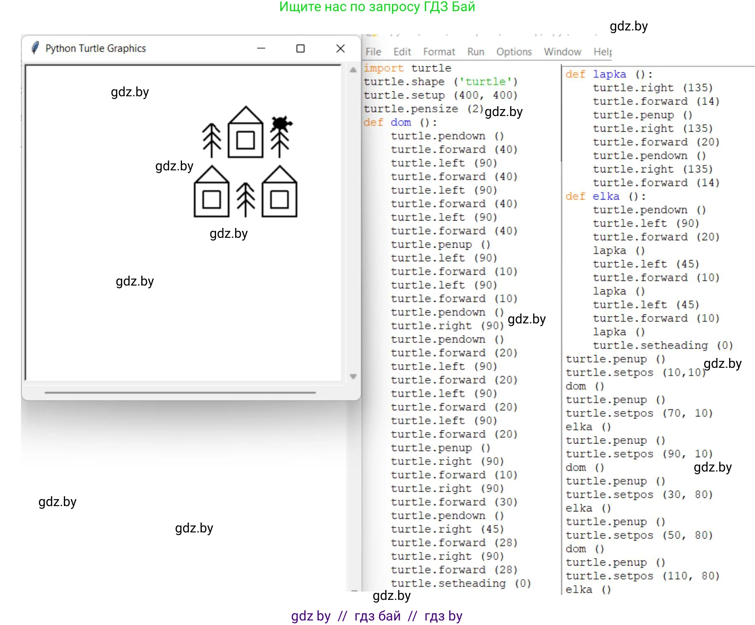Open the Format menu
This screenshot has height=625, width=755.
(439, 52)
